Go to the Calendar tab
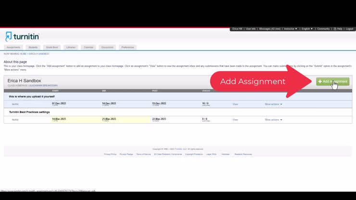 89,48
